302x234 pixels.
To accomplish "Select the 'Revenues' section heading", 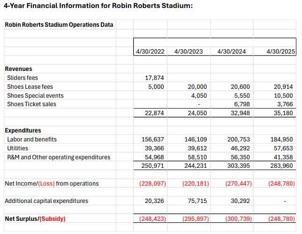I will [x=18, y=69].
